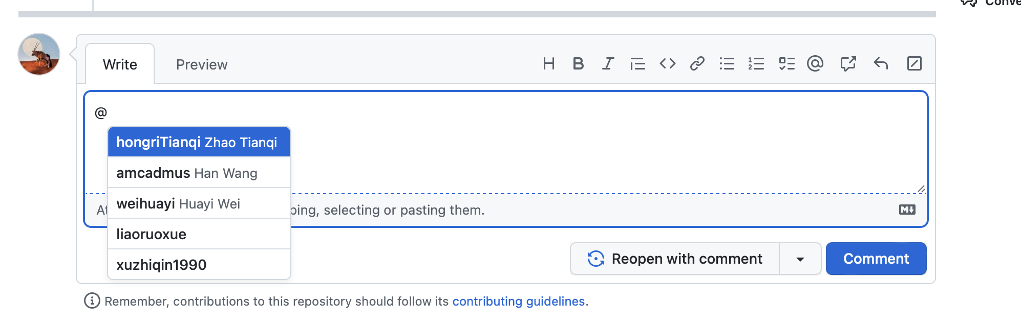Image resolution: width=1021 pixels, height=324 pixels.
Task: Insert code formatting icon
Action: [x=667, y=64]
